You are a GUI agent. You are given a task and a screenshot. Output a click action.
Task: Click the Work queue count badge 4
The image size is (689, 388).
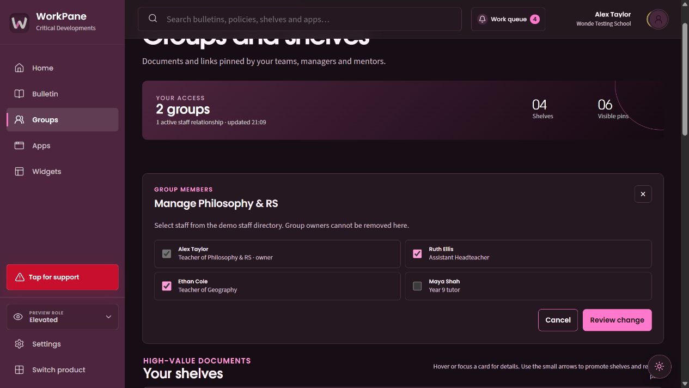[535, 19]
